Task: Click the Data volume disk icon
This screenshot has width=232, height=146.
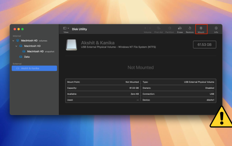Action: [x=21, y=57]
